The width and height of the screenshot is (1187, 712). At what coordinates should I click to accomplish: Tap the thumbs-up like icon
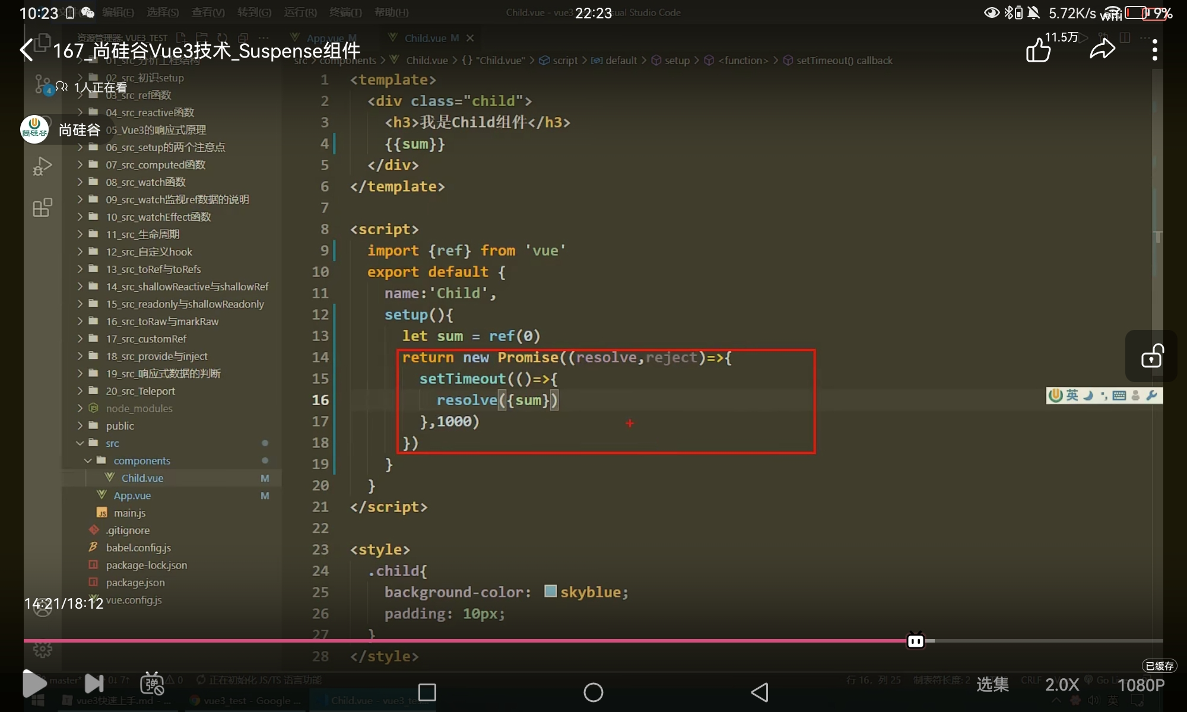click(x=1038, y=50)
